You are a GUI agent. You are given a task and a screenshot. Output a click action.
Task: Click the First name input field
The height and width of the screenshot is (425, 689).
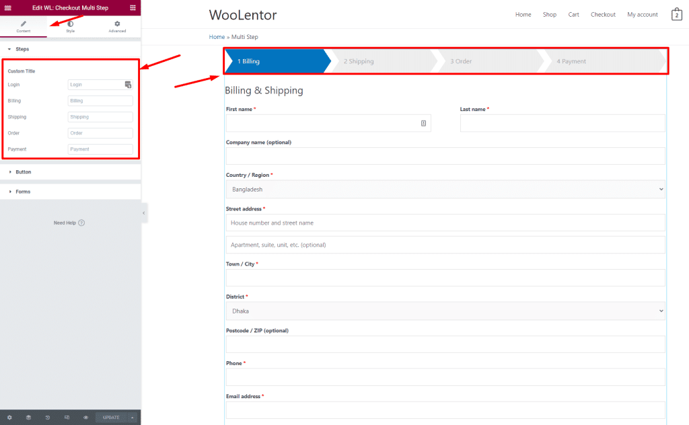[x=323, y=123]
